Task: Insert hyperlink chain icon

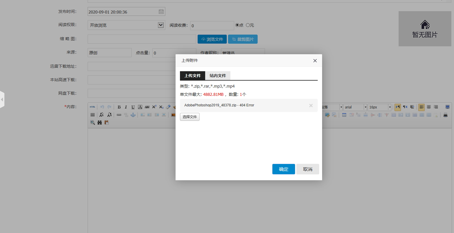Action: (x=119, y=115)
